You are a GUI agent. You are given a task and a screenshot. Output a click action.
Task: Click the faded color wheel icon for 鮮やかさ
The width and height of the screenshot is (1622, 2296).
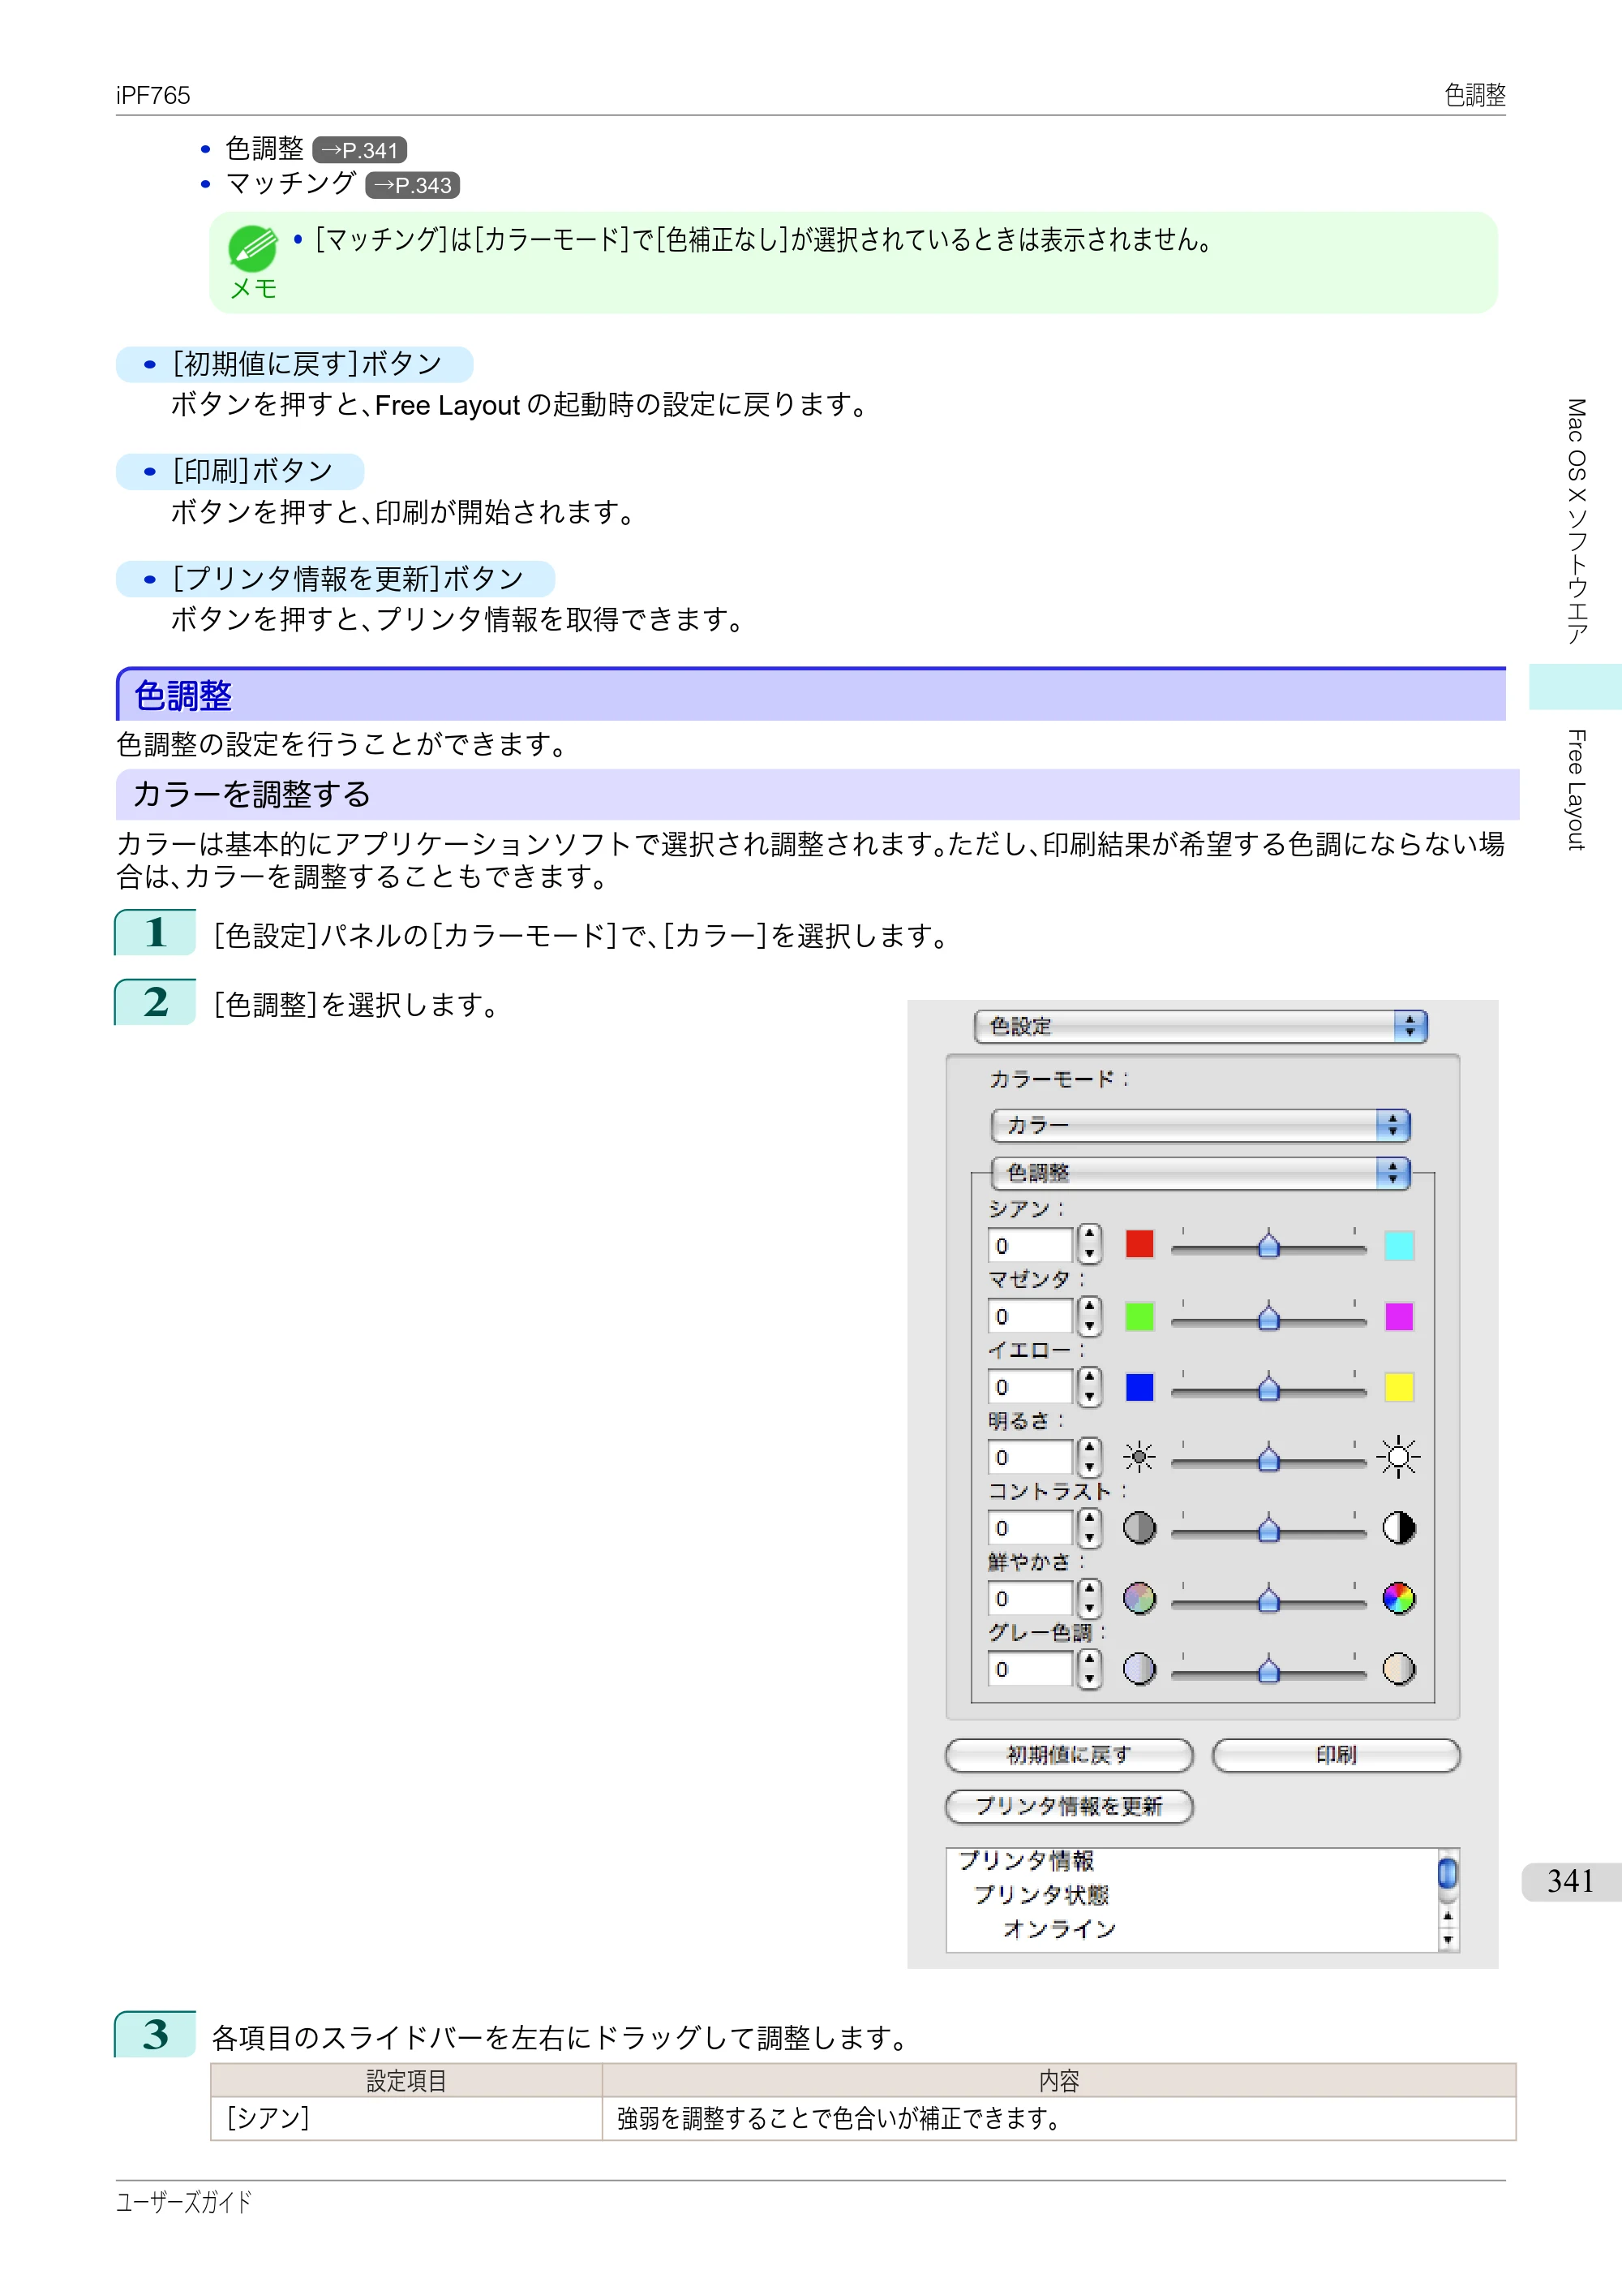pyautogui.click(x=1139, y=1598)
